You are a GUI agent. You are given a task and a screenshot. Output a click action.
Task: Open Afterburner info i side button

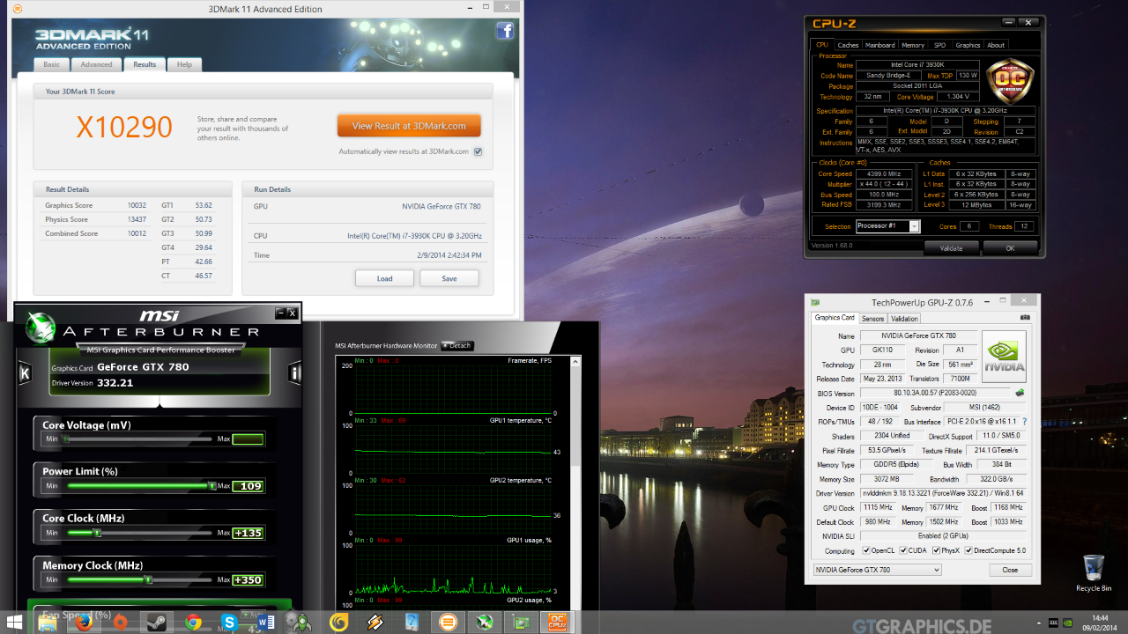click(294, 373)
